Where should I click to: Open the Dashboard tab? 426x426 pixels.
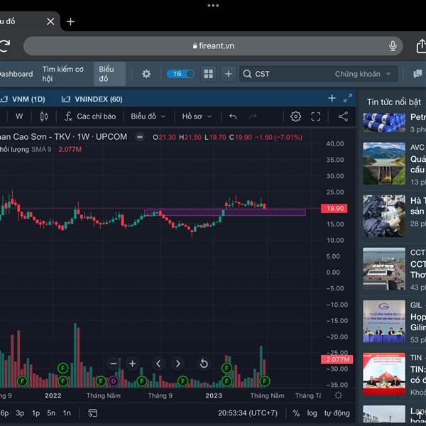[16, 74]
